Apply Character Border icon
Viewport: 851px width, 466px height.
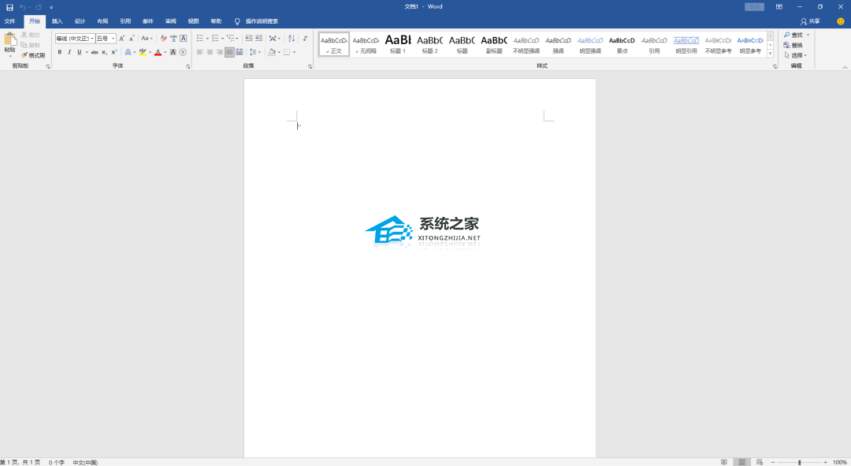pos(184,39)
